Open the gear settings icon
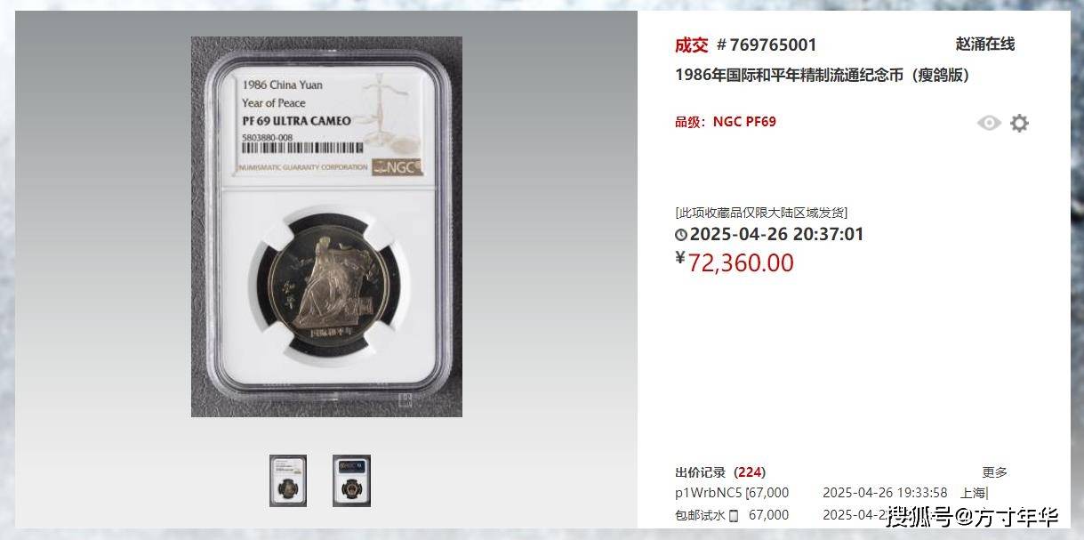 coord(1019,123)
